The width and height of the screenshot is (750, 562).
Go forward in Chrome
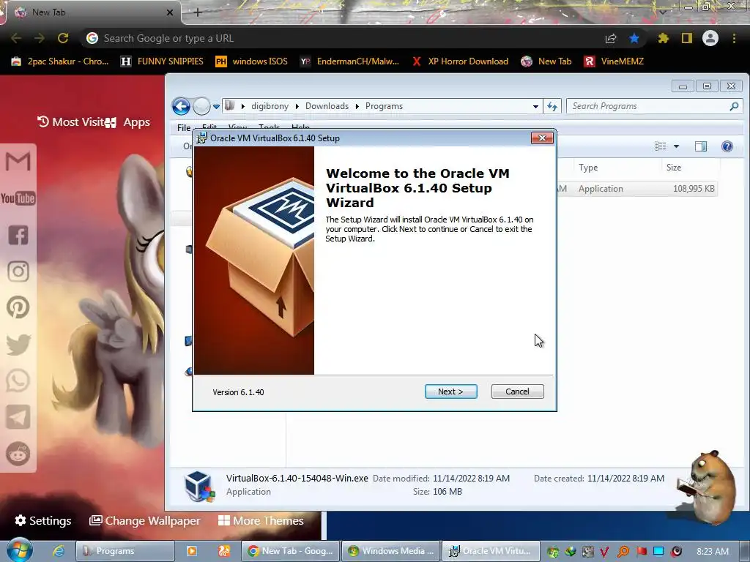40,38
